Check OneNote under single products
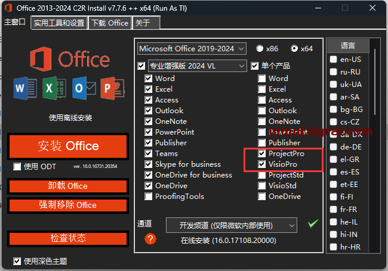 click(x=261, y=122)
